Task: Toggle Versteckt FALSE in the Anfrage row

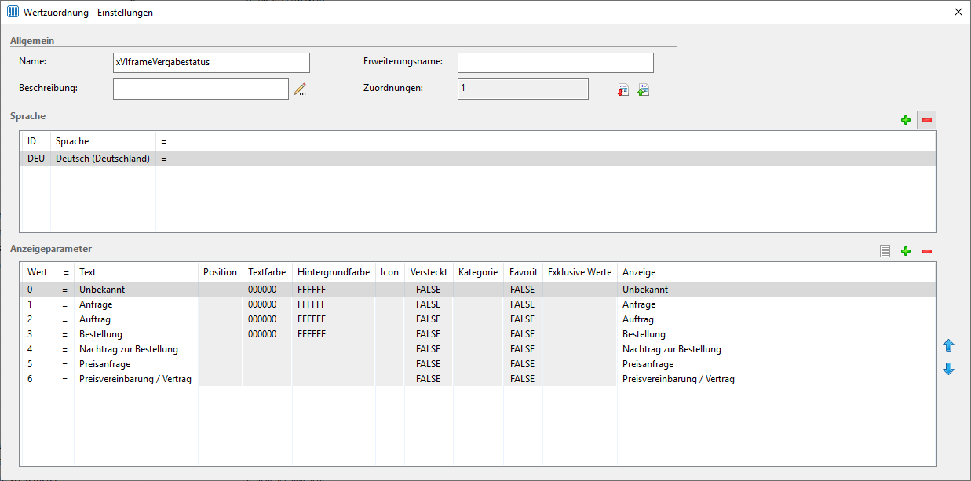Action: (428, 304)
